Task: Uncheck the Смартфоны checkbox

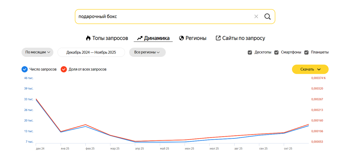Action: click(x=276, y=52)
